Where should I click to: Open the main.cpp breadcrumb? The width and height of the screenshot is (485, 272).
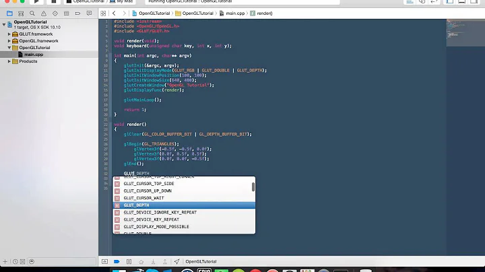(x=232, y=13)
